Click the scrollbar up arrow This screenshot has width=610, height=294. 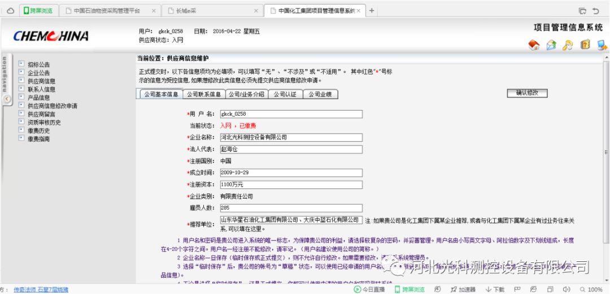point(606,58)
